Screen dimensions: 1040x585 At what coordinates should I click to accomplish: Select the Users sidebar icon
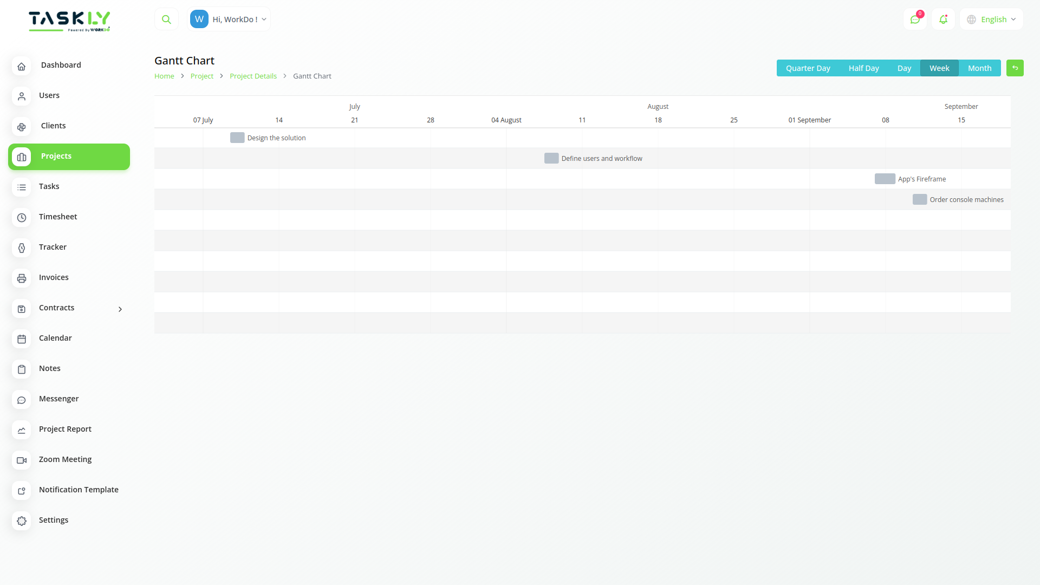coord(21,96)
